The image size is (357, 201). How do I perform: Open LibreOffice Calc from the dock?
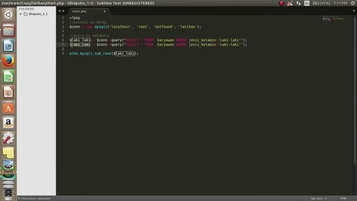point(8,77)
